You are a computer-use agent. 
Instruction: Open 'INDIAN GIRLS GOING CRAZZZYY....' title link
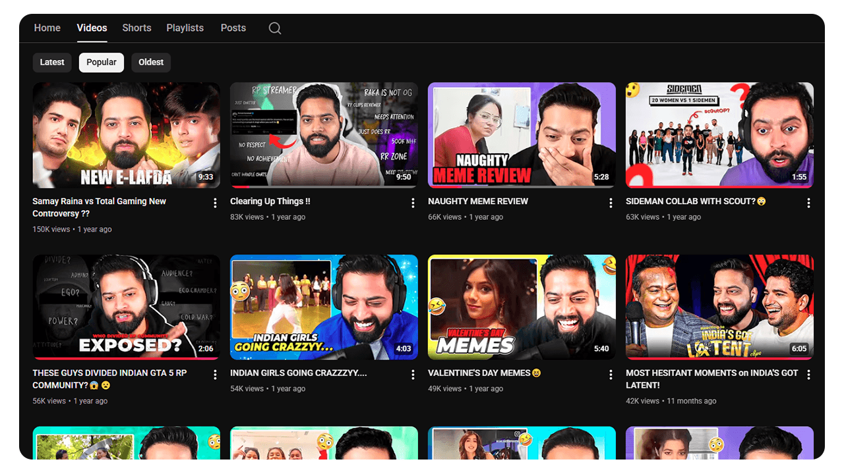click(x=299, y=373)
